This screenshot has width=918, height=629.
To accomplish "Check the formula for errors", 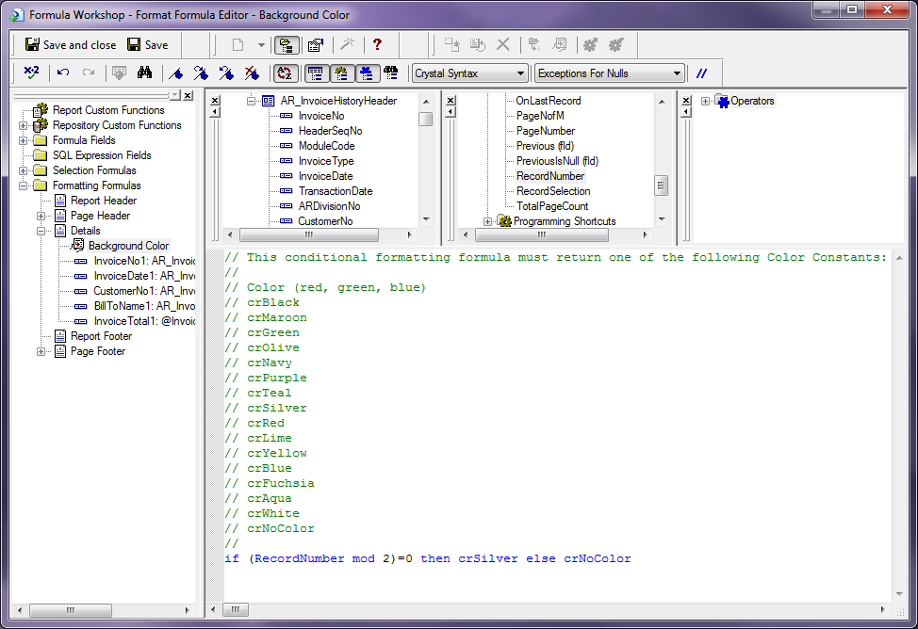I will click(x=29, y=73).
